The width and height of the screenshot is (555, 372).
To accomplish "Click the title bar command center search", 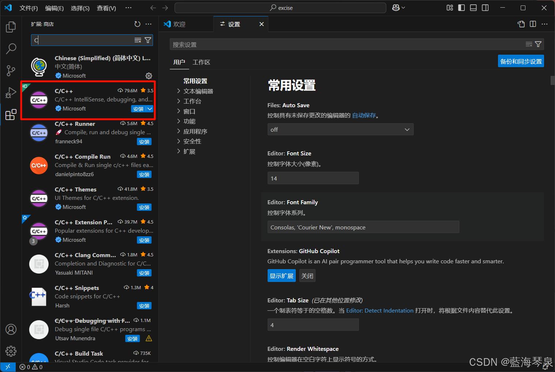I will 280,8.
